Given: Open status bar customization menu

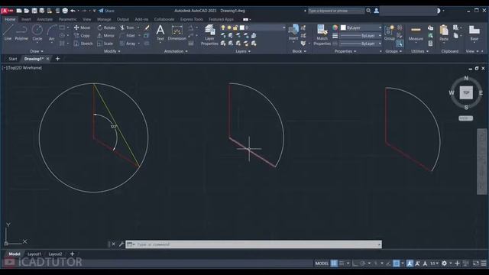Looking at the screenshot, I should [484, 264].
